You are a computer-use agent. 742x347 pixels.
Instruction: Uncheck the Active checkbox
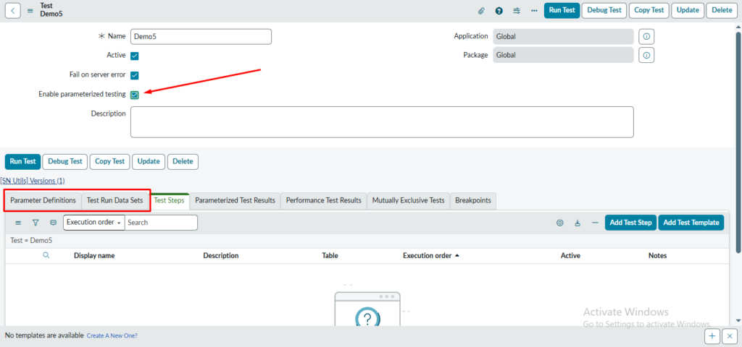[135, 56]
